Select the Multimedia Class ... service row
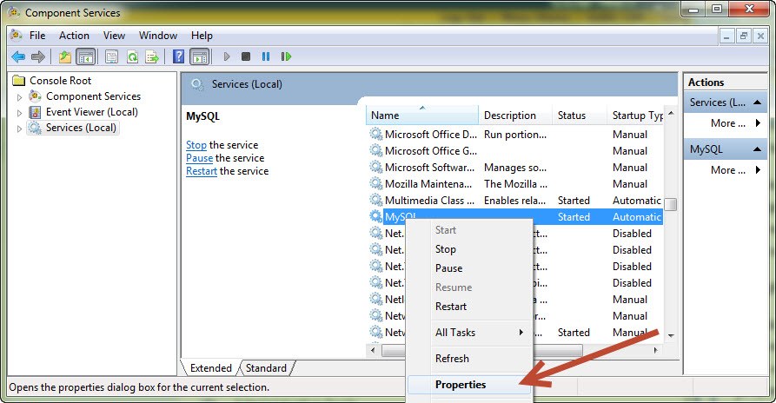 pos(515,201)
